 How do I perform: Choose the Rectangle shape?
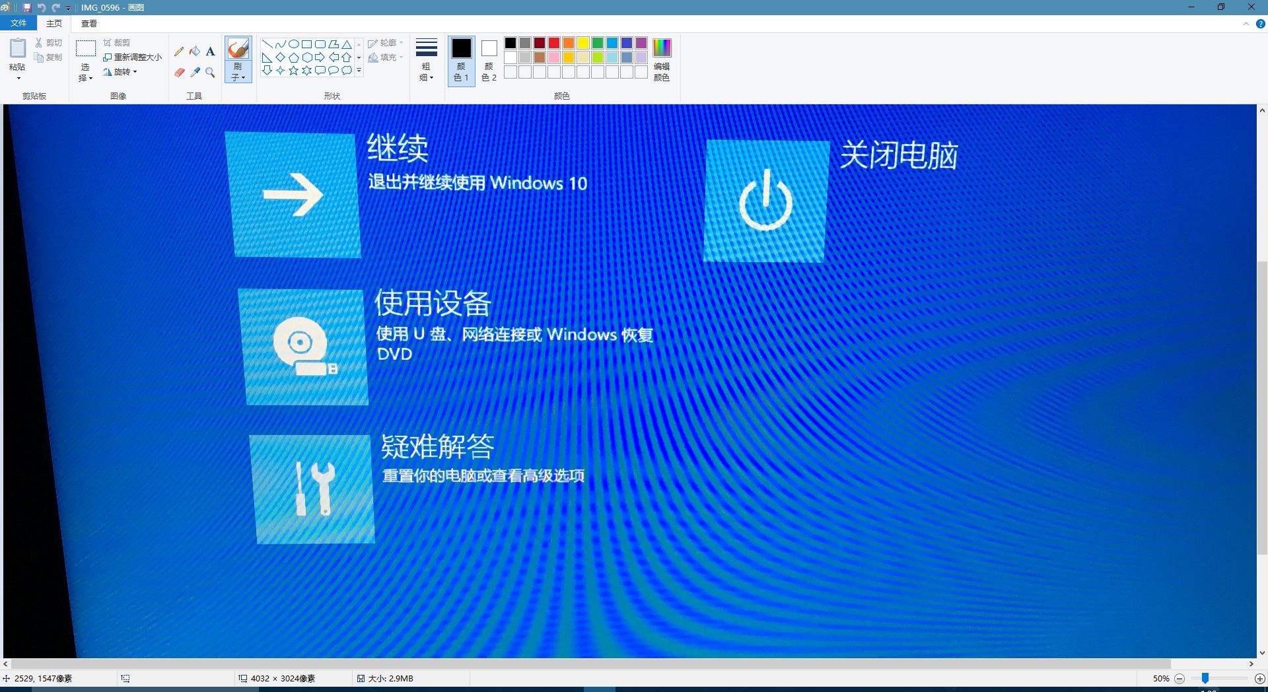pyautogui.click(x=306, y=44)
